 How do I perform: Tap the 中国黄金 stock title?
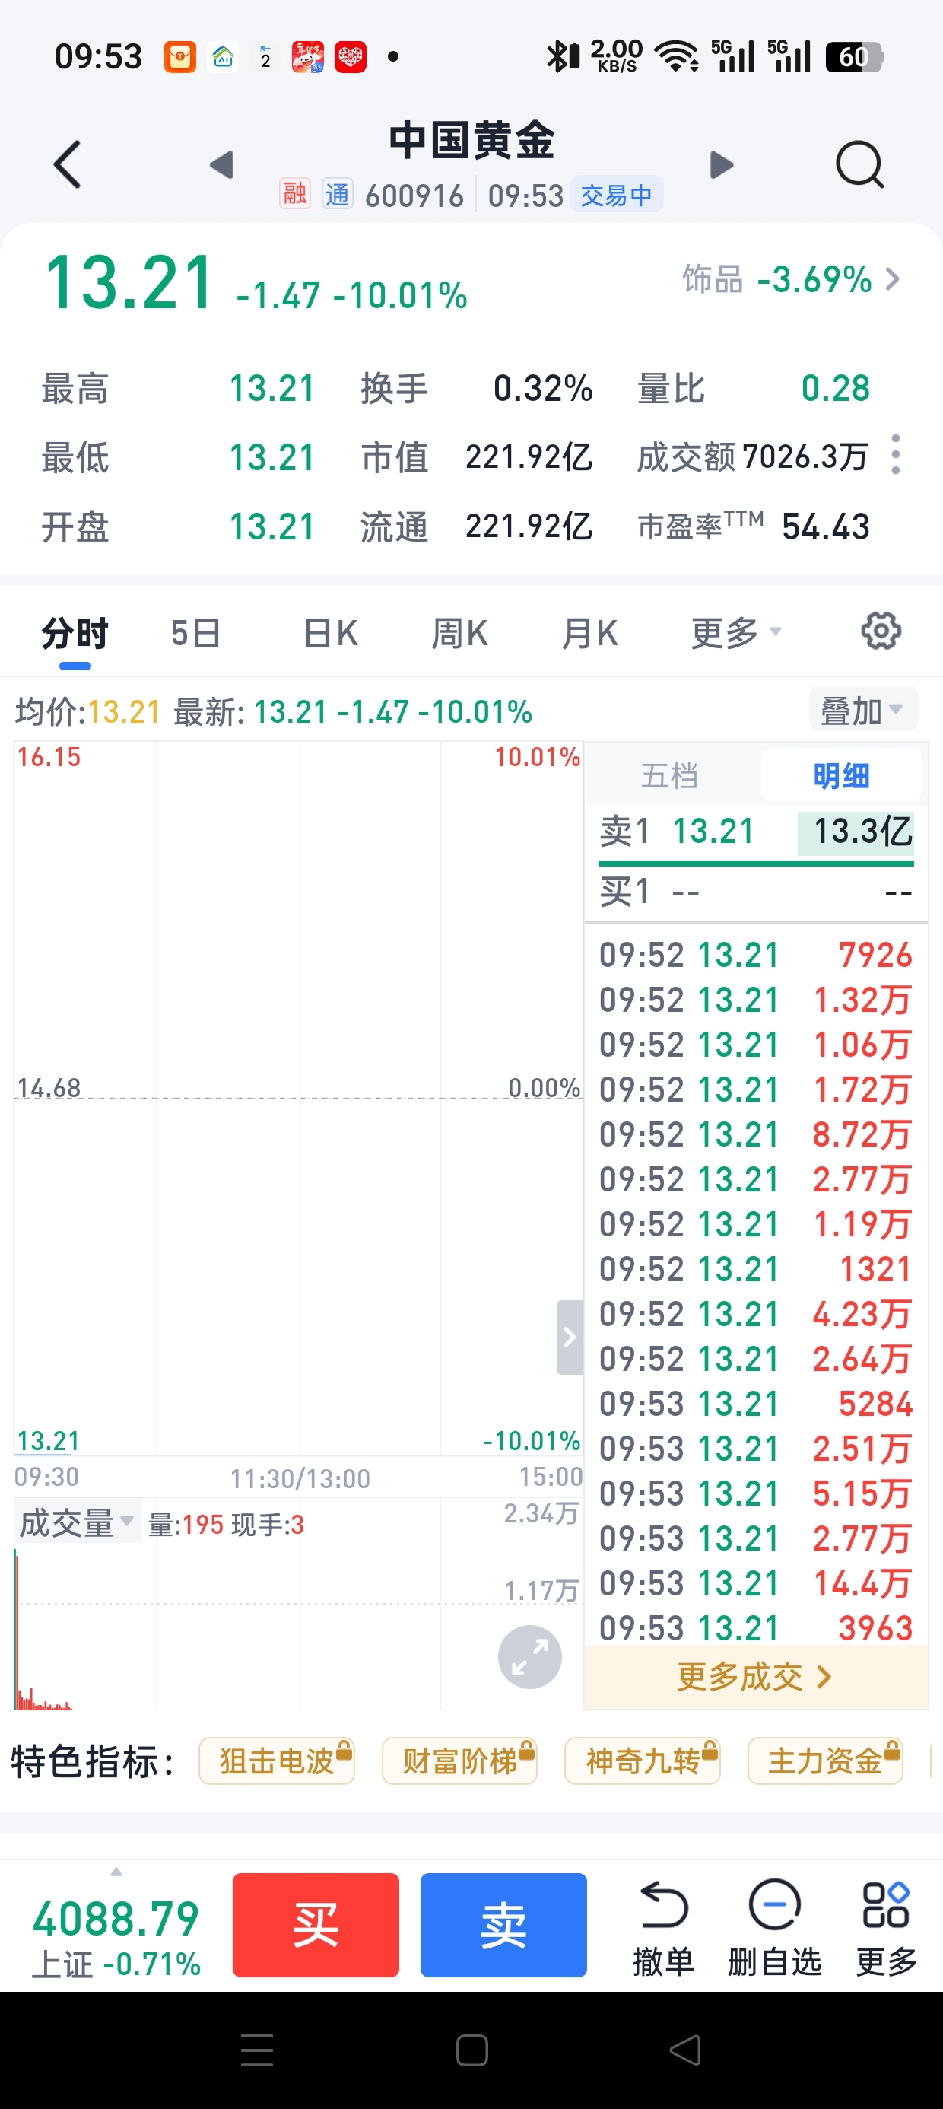471,140
